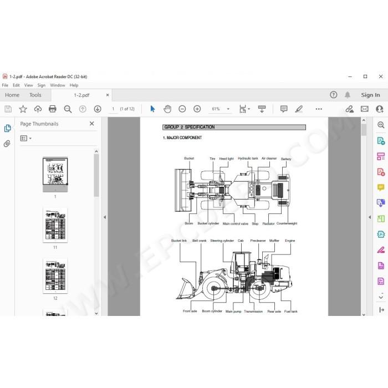This screenshot has height=388, width=388.
Task: Click the page number input field
Action: coord(113,109)
